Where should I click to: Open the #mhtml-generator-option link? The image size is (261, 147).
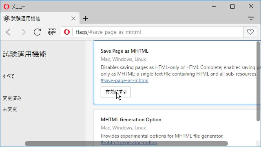pos(129,143)
